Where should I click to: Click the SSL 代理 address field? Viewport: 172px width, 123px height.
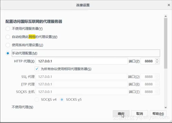(x=81, y=76)
